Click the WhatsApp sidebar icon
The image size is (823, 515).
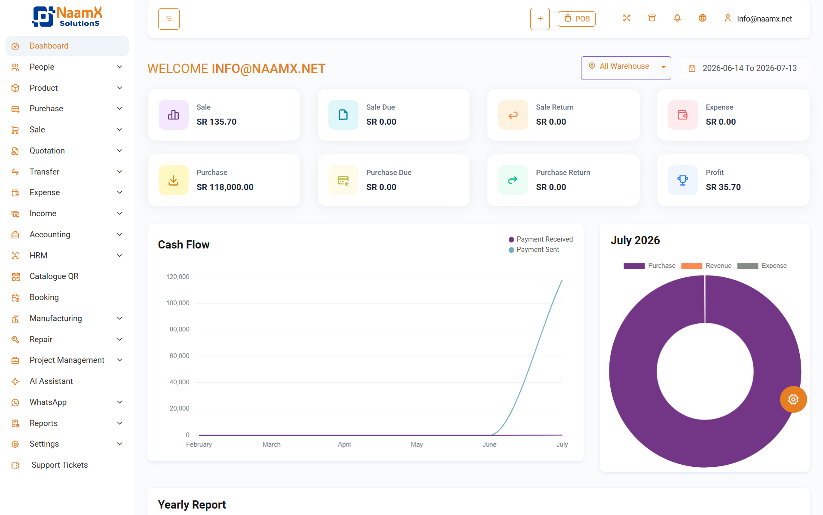(15, 402)
